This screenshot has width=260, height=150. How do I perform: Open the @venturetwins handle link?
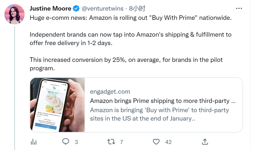pos(103,8)
